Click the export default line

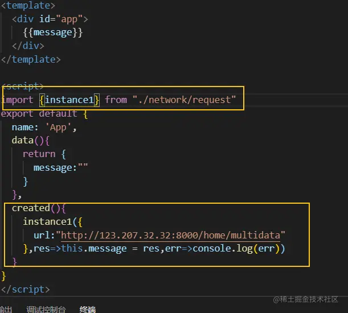click(x=44, y=114)
